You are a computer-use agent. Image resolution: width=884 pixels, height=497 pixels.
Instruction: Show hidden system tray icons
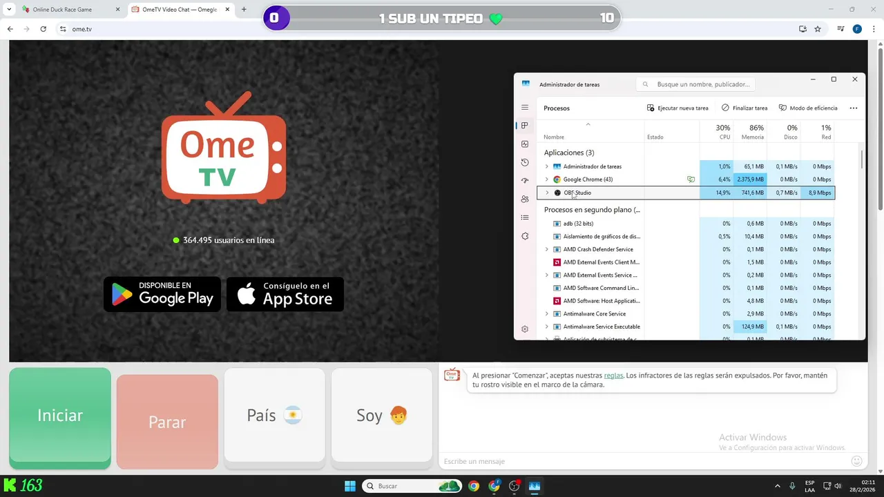tap(777, 486)
